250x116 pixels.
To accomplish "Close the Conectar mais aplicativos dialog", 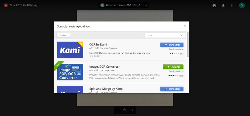I will [185, 26].
